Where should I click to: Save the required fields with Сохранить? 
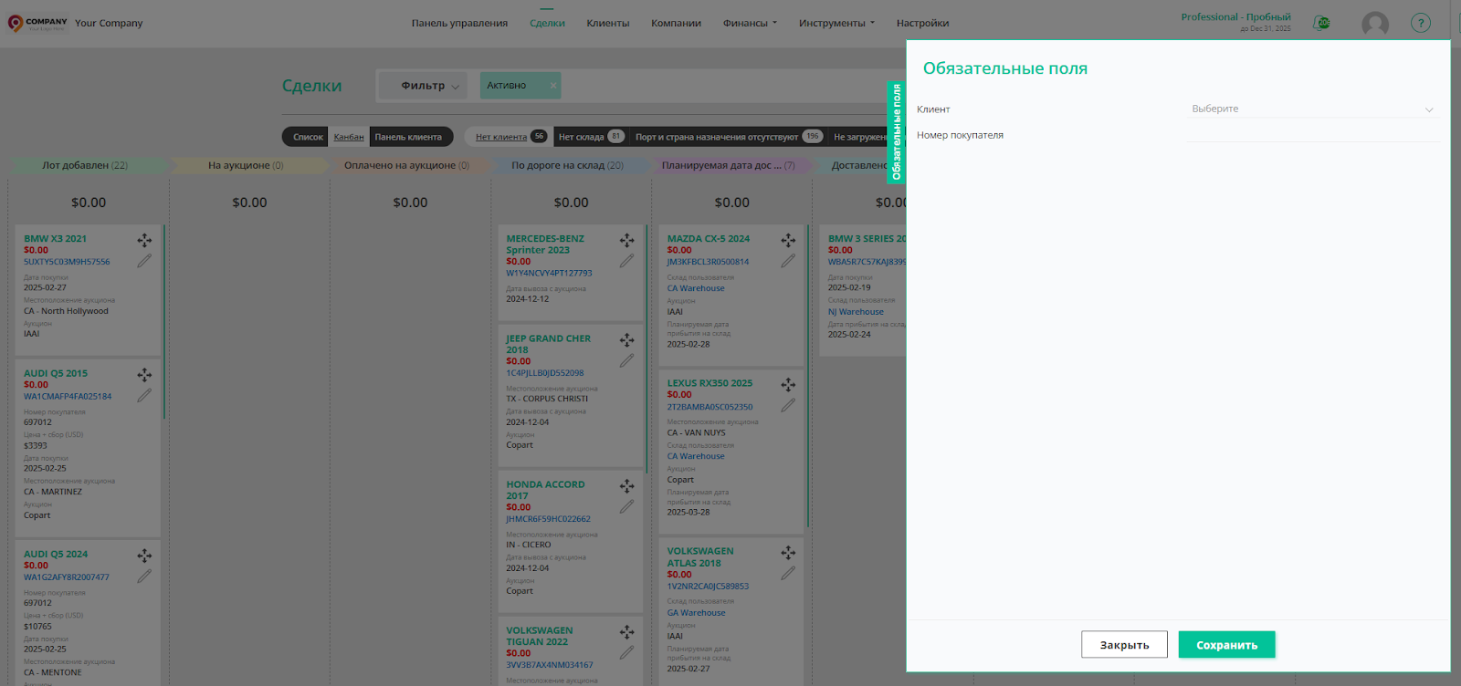[1226, 645]
